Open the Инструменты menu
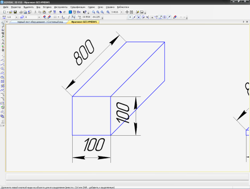The width and height of the screenshot is (250, 189). [61, 7]
